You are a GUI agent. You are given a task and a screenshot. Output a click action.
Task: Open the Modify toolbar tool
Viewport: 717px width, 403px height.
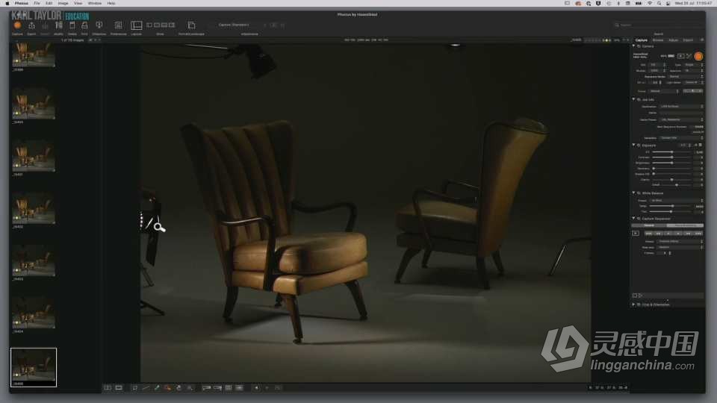point(58,25)
